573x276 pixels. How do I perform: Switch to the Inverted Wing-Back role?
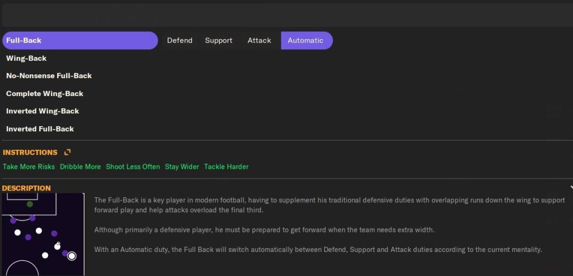point(43,111)
